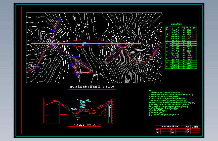Click the header row of the green table
The image size is (218, 141).
point(181,28)
